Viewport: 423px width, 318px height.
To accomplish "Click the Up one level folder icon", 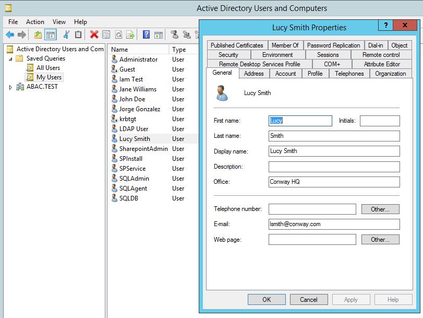I will click(38, 34).
